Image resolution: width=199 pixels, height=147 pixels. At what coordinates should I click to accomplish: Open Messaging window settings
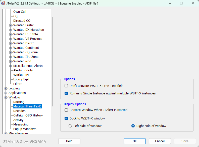pos(21,124)
